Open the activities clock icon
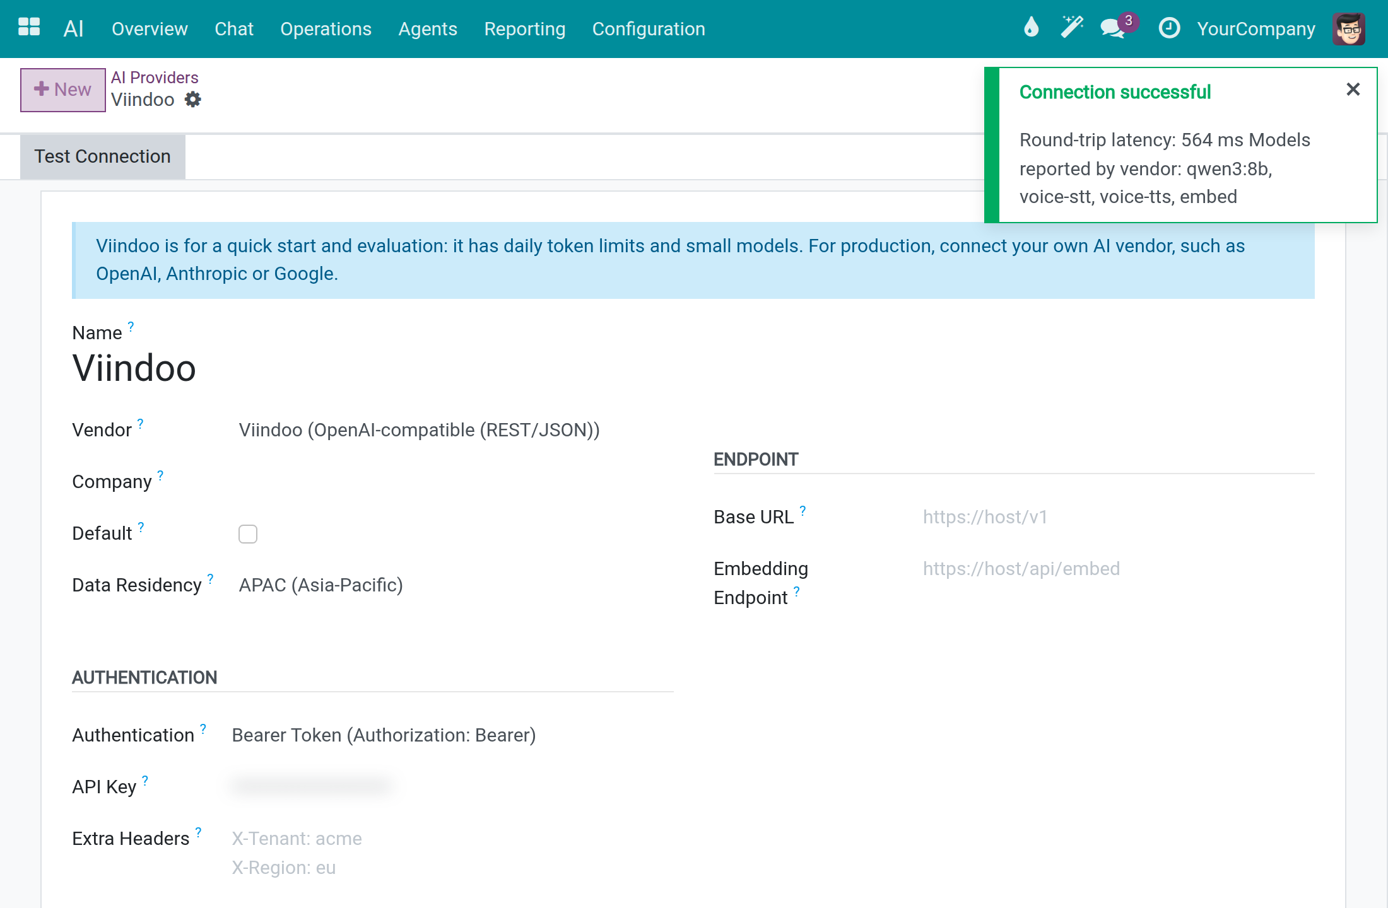Viewport: 1388px width, 908px height. (x=1169, y=28)
